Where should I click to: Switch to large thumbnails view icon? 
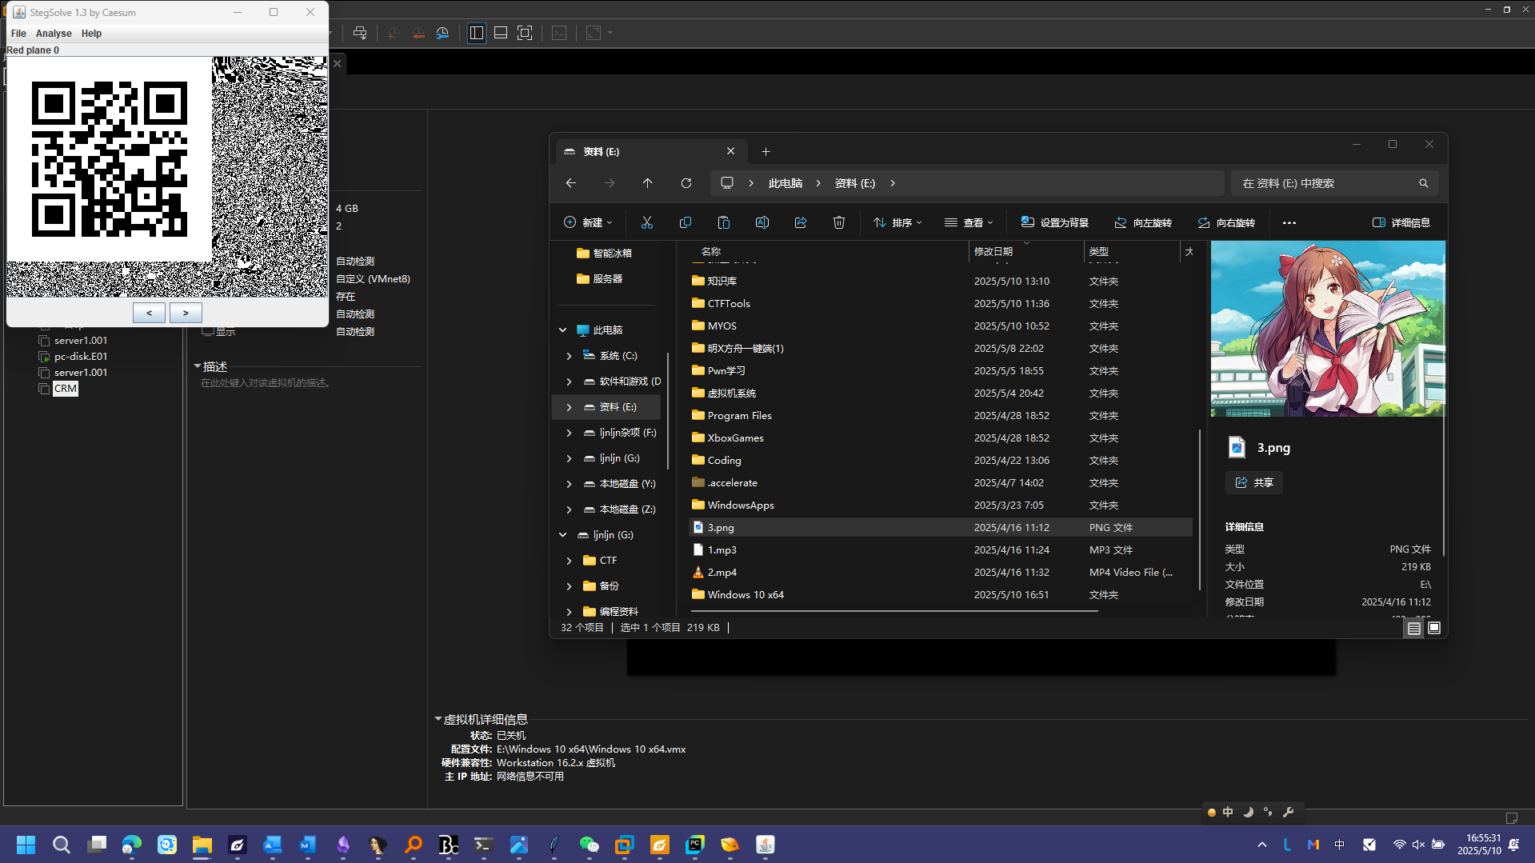point(1434,628)
